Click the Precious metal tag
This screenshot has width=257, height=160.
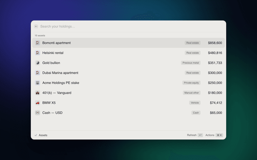coord(191,63)
